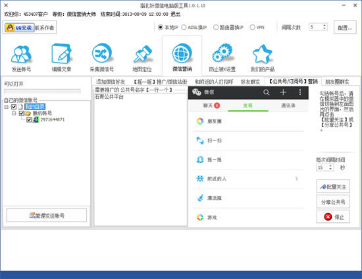Click the 间隔次数 value field
The width and height of the screenshot is (362, 279).
coord(315,27)
